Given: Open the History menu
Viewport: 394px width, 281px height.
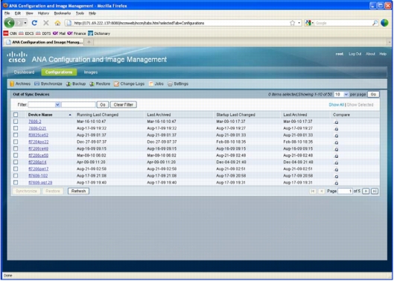Looking at the screenshot, I should [x=43, y=13].
